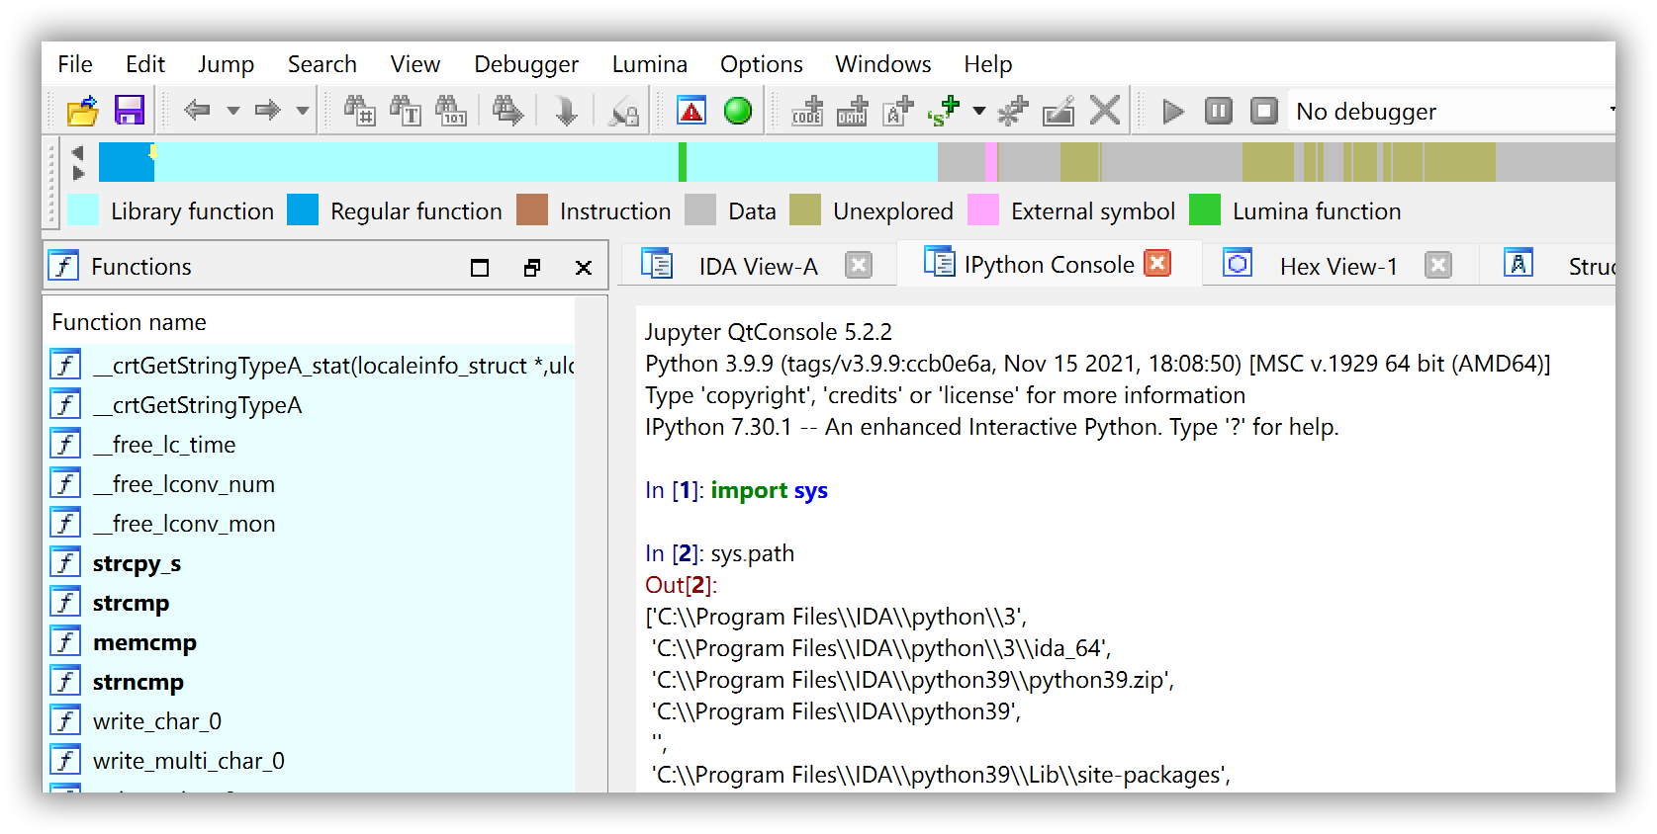Save the database with floppy icon
Screen dimensions: 1657x834
coord(130,111)
